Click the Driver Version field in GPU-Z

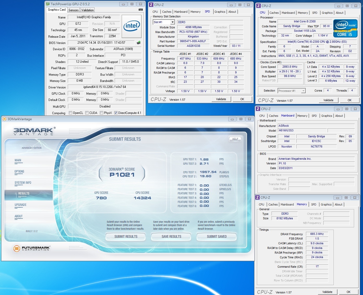coord(105,87)
